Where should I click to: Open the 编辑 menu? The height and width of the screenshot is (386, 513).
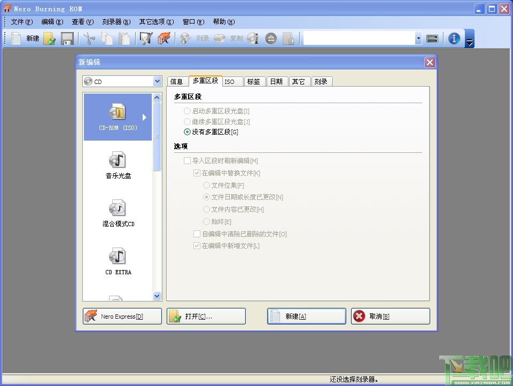(52, 22)
